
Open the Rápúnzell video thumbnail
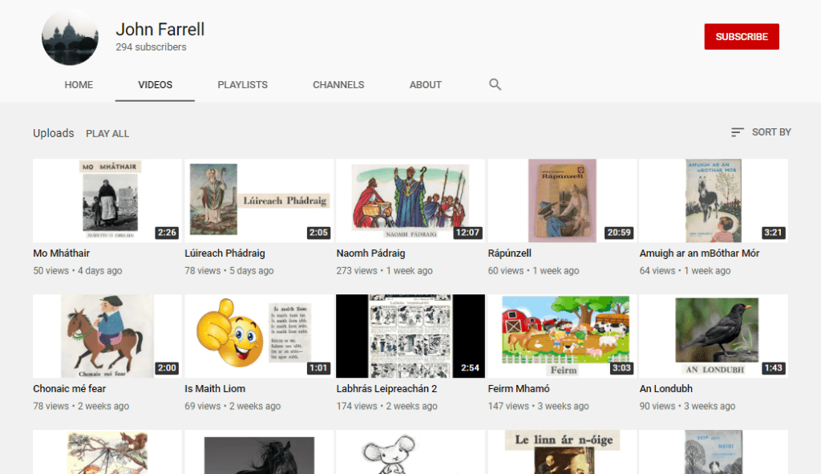tap(562, 201)
